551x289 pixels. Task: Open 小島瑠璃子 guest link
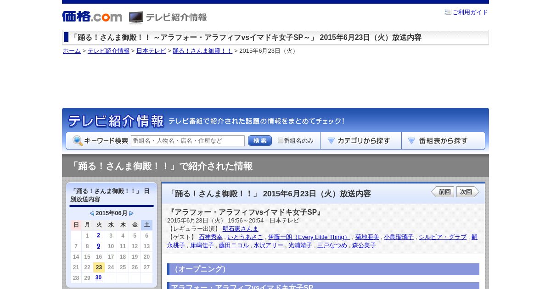(x=399, y=237)
